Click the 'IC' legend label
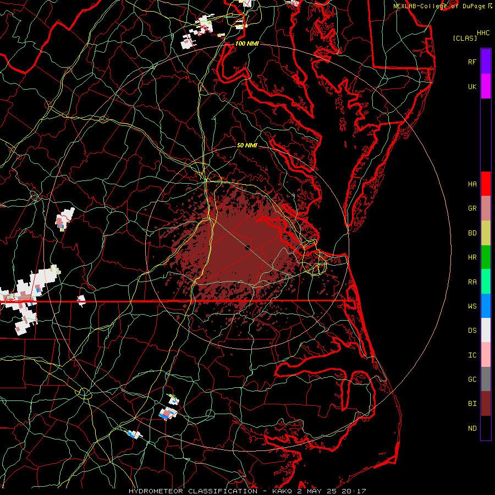The image size is (495, 495). pyautogui.click(x=472, y=355)
